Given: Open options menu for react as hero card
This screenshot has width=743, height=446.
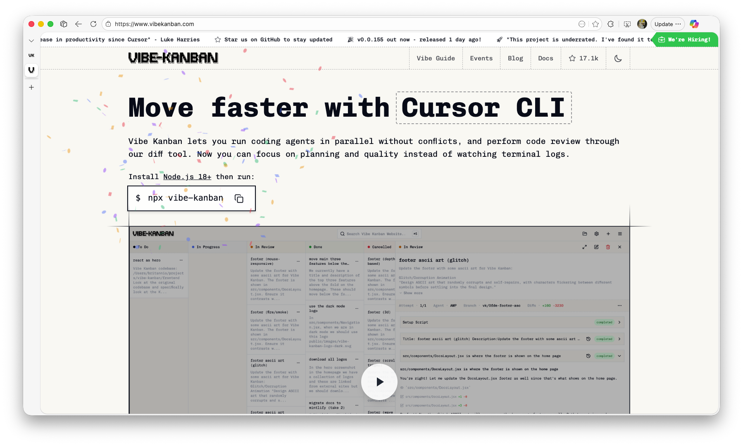Looking at the screenshot, I should (x=181, y=260).
